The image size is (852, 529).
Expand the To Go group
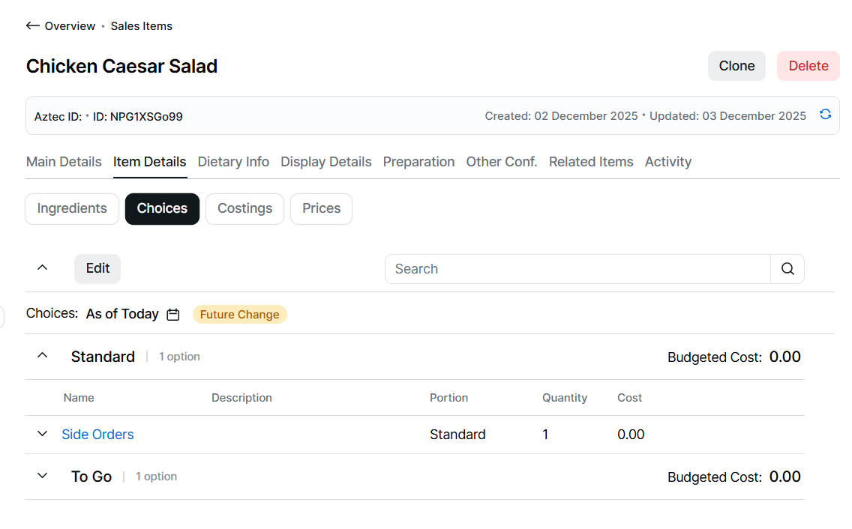pyautogui.click(x=43, y=476)
